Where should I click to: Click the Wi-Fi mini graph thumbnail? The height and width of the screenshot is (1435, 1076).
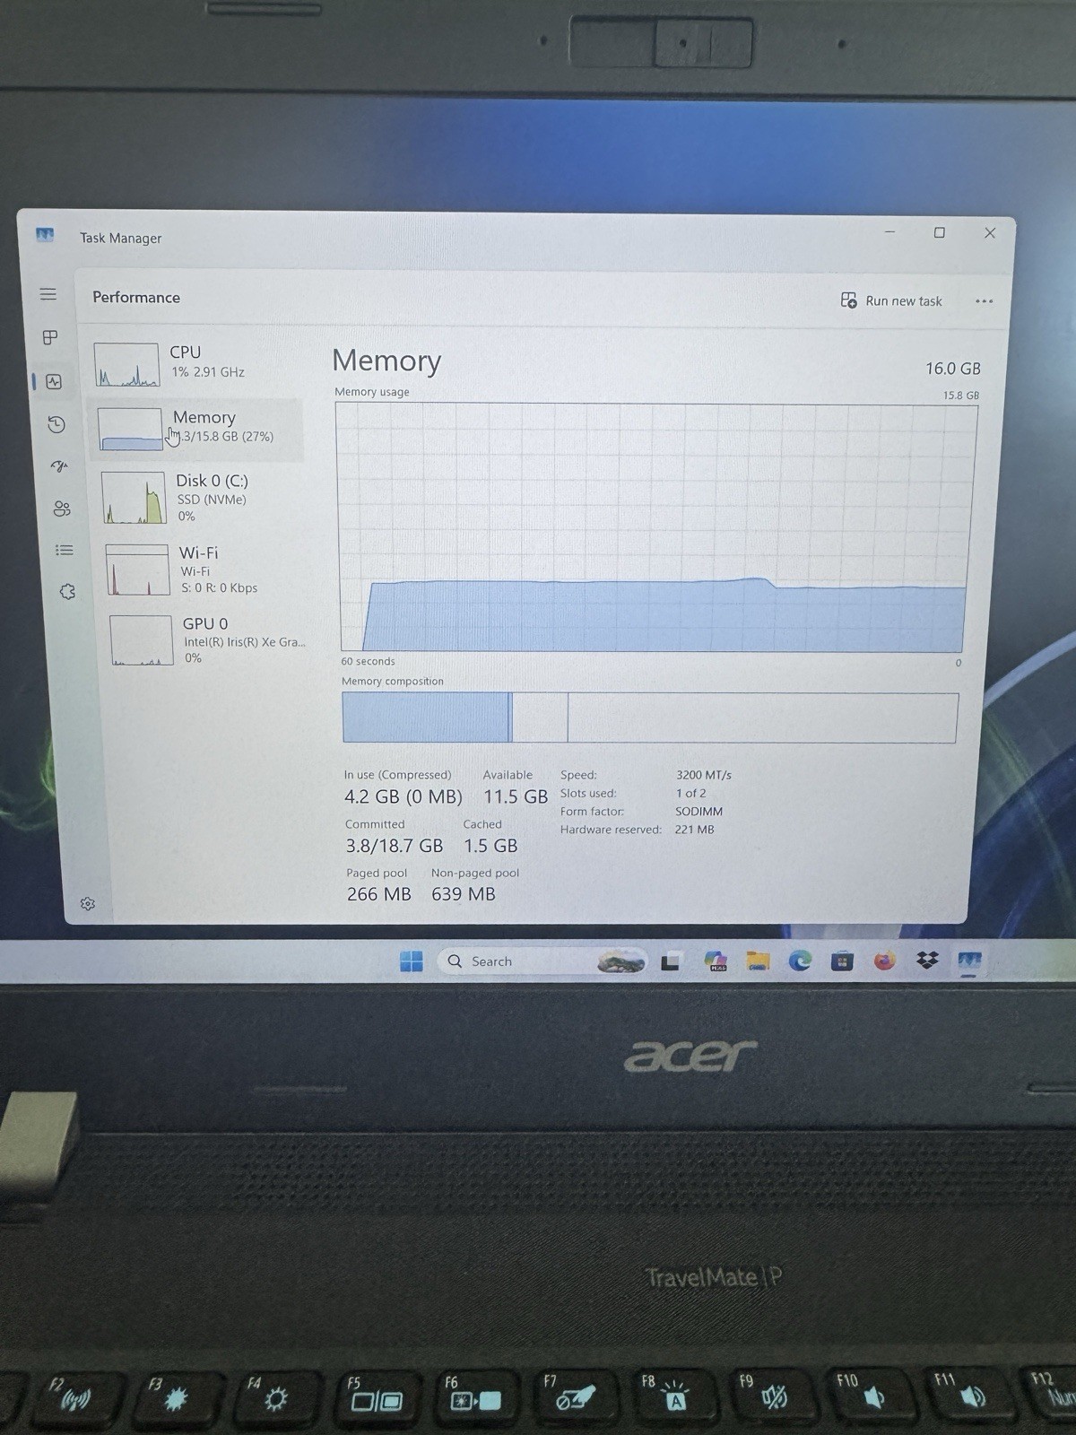point(137,570)
